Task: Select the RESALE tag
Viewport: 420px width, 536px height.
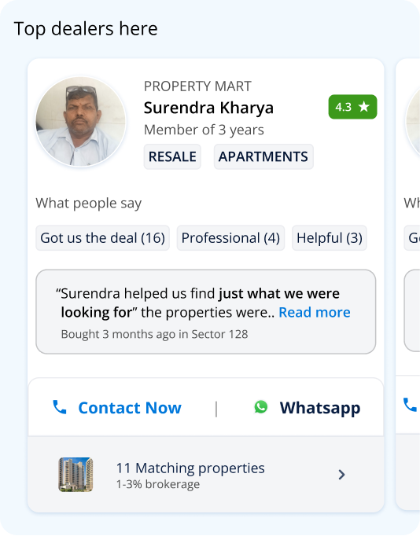Action: pos(172,156)
